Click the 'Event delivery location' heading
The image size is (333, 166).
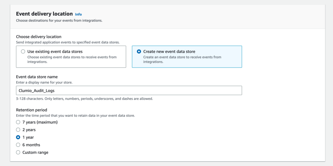pos(44,14)
